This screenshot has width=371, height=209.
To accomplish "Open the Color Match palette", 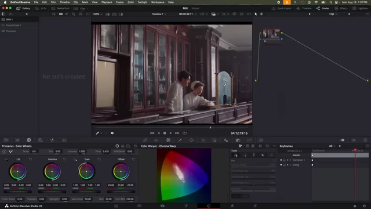I will tap(17, 140).
